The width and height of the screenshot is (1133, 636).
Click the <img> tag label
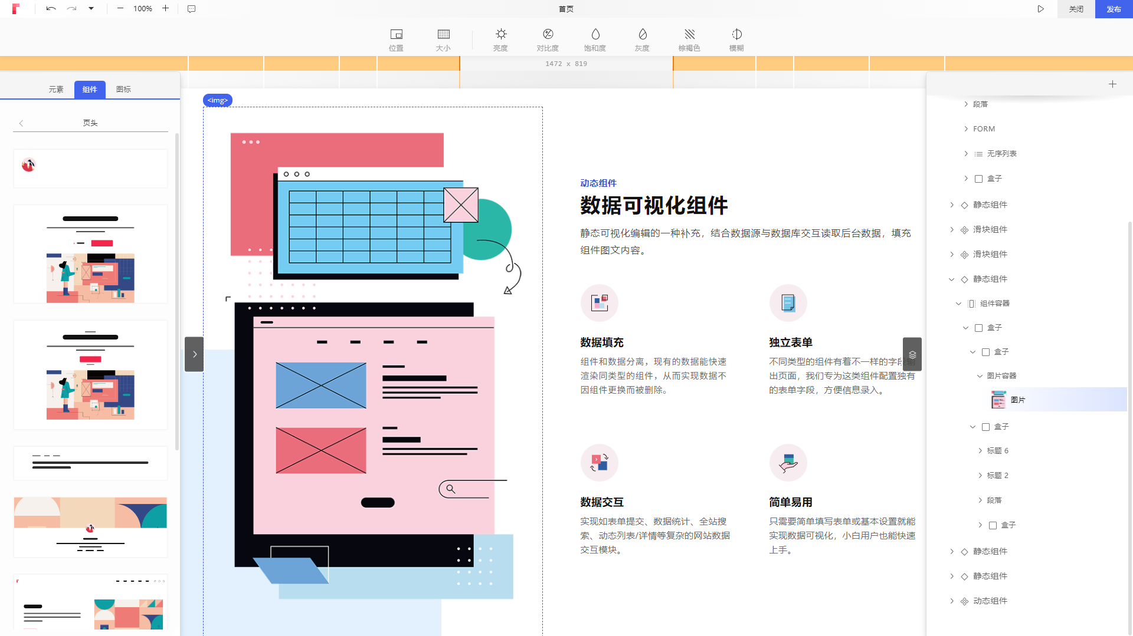point(218,101)
